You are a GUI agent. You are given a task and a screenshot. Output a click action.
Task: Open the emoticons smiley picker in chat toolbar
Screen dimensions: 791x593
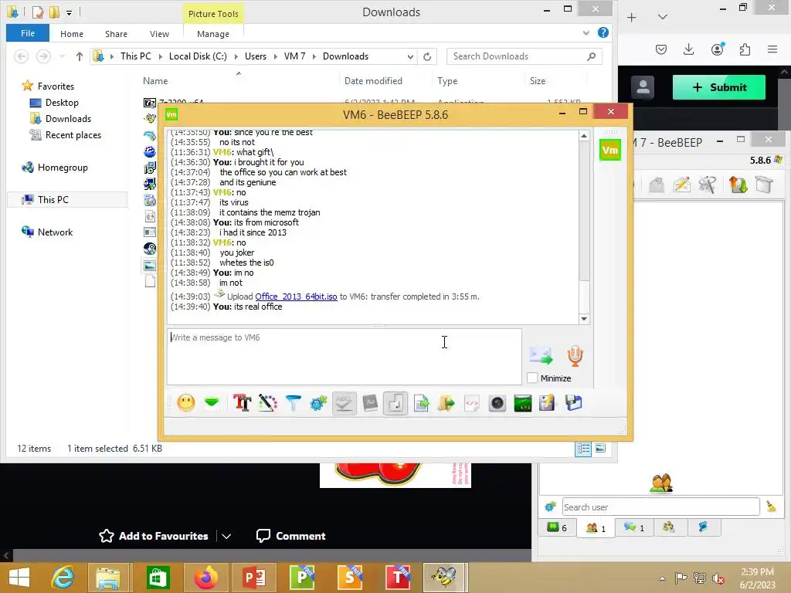185,403
